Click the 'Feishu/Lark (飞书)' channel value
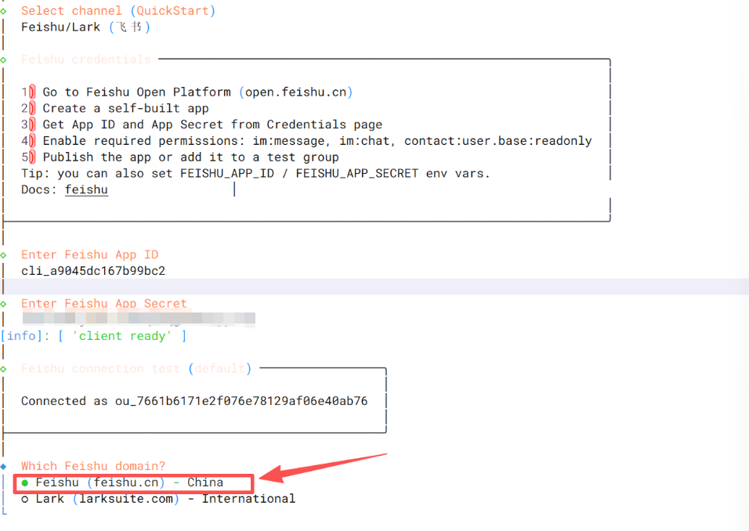This screenshot has width=749, height=531. pyautogui.click(x=85, y=27)
